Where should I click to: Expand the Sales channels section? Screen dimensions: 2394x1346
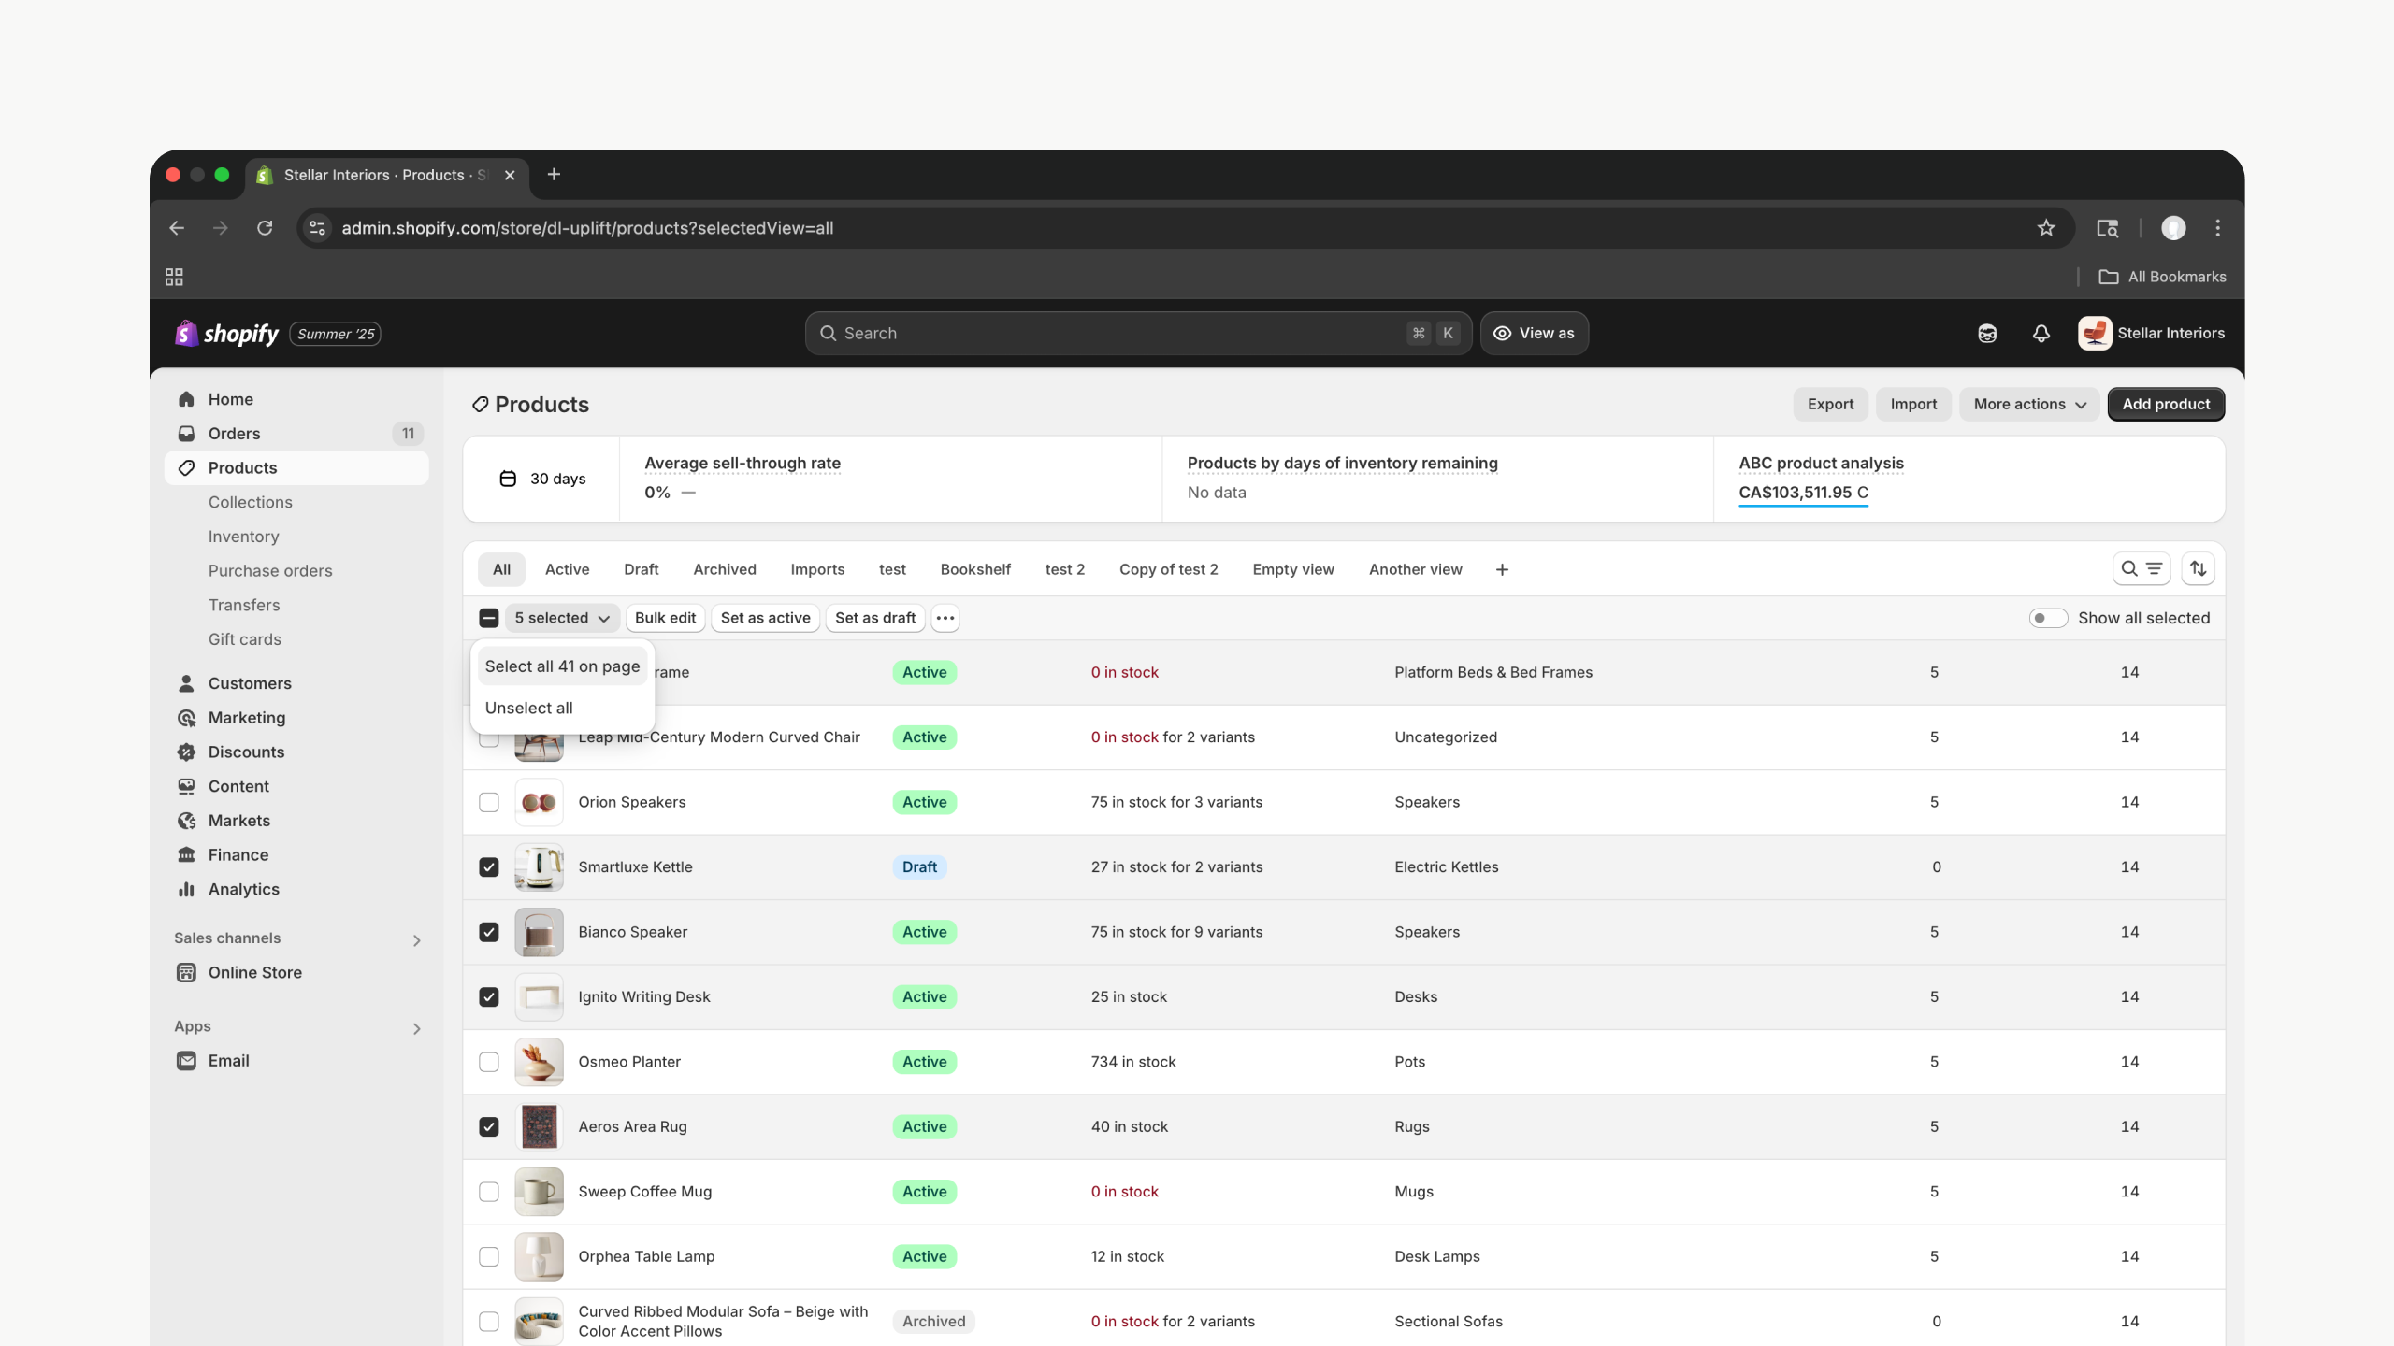[x=417, y=940]
